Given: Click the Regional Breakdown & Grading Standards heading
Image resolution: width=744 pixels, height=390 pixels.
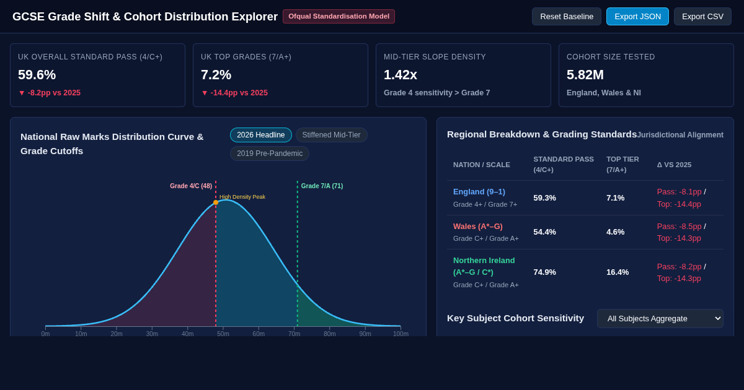Looking at the screenshot, I should pyautogui.click(x=542, y=134).
